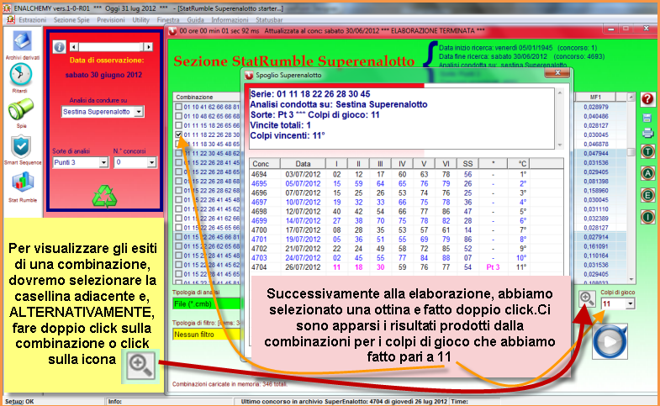Image resolution: width=660 pixels, height=406 pixels.
Task: Open the Estrazioni menu
Action: coord(33,20)
